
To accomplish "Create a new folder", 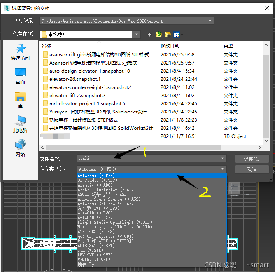I will coord(168,35).
